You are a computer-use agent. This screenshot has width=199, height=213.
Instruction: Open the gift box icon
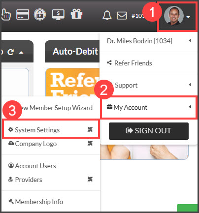tap(76, 14)
